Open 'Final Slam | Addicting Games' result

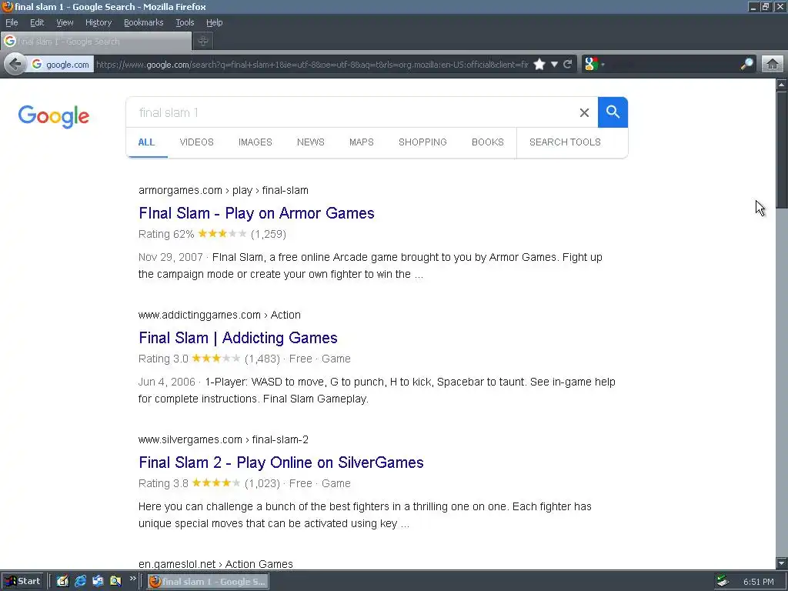[x=238, y=338]
